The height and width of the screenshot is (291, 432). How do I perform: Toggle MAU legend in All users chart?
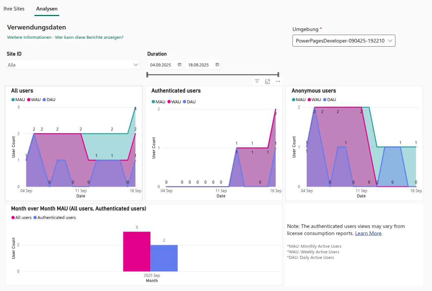click(18, 100)
